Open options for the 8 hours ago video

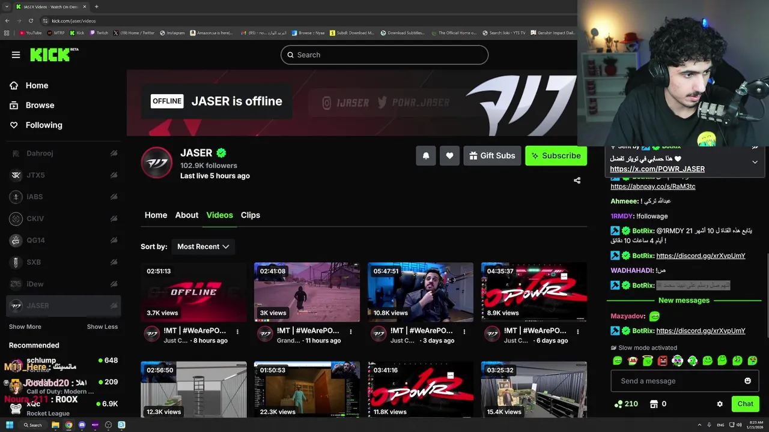(237, 331)
